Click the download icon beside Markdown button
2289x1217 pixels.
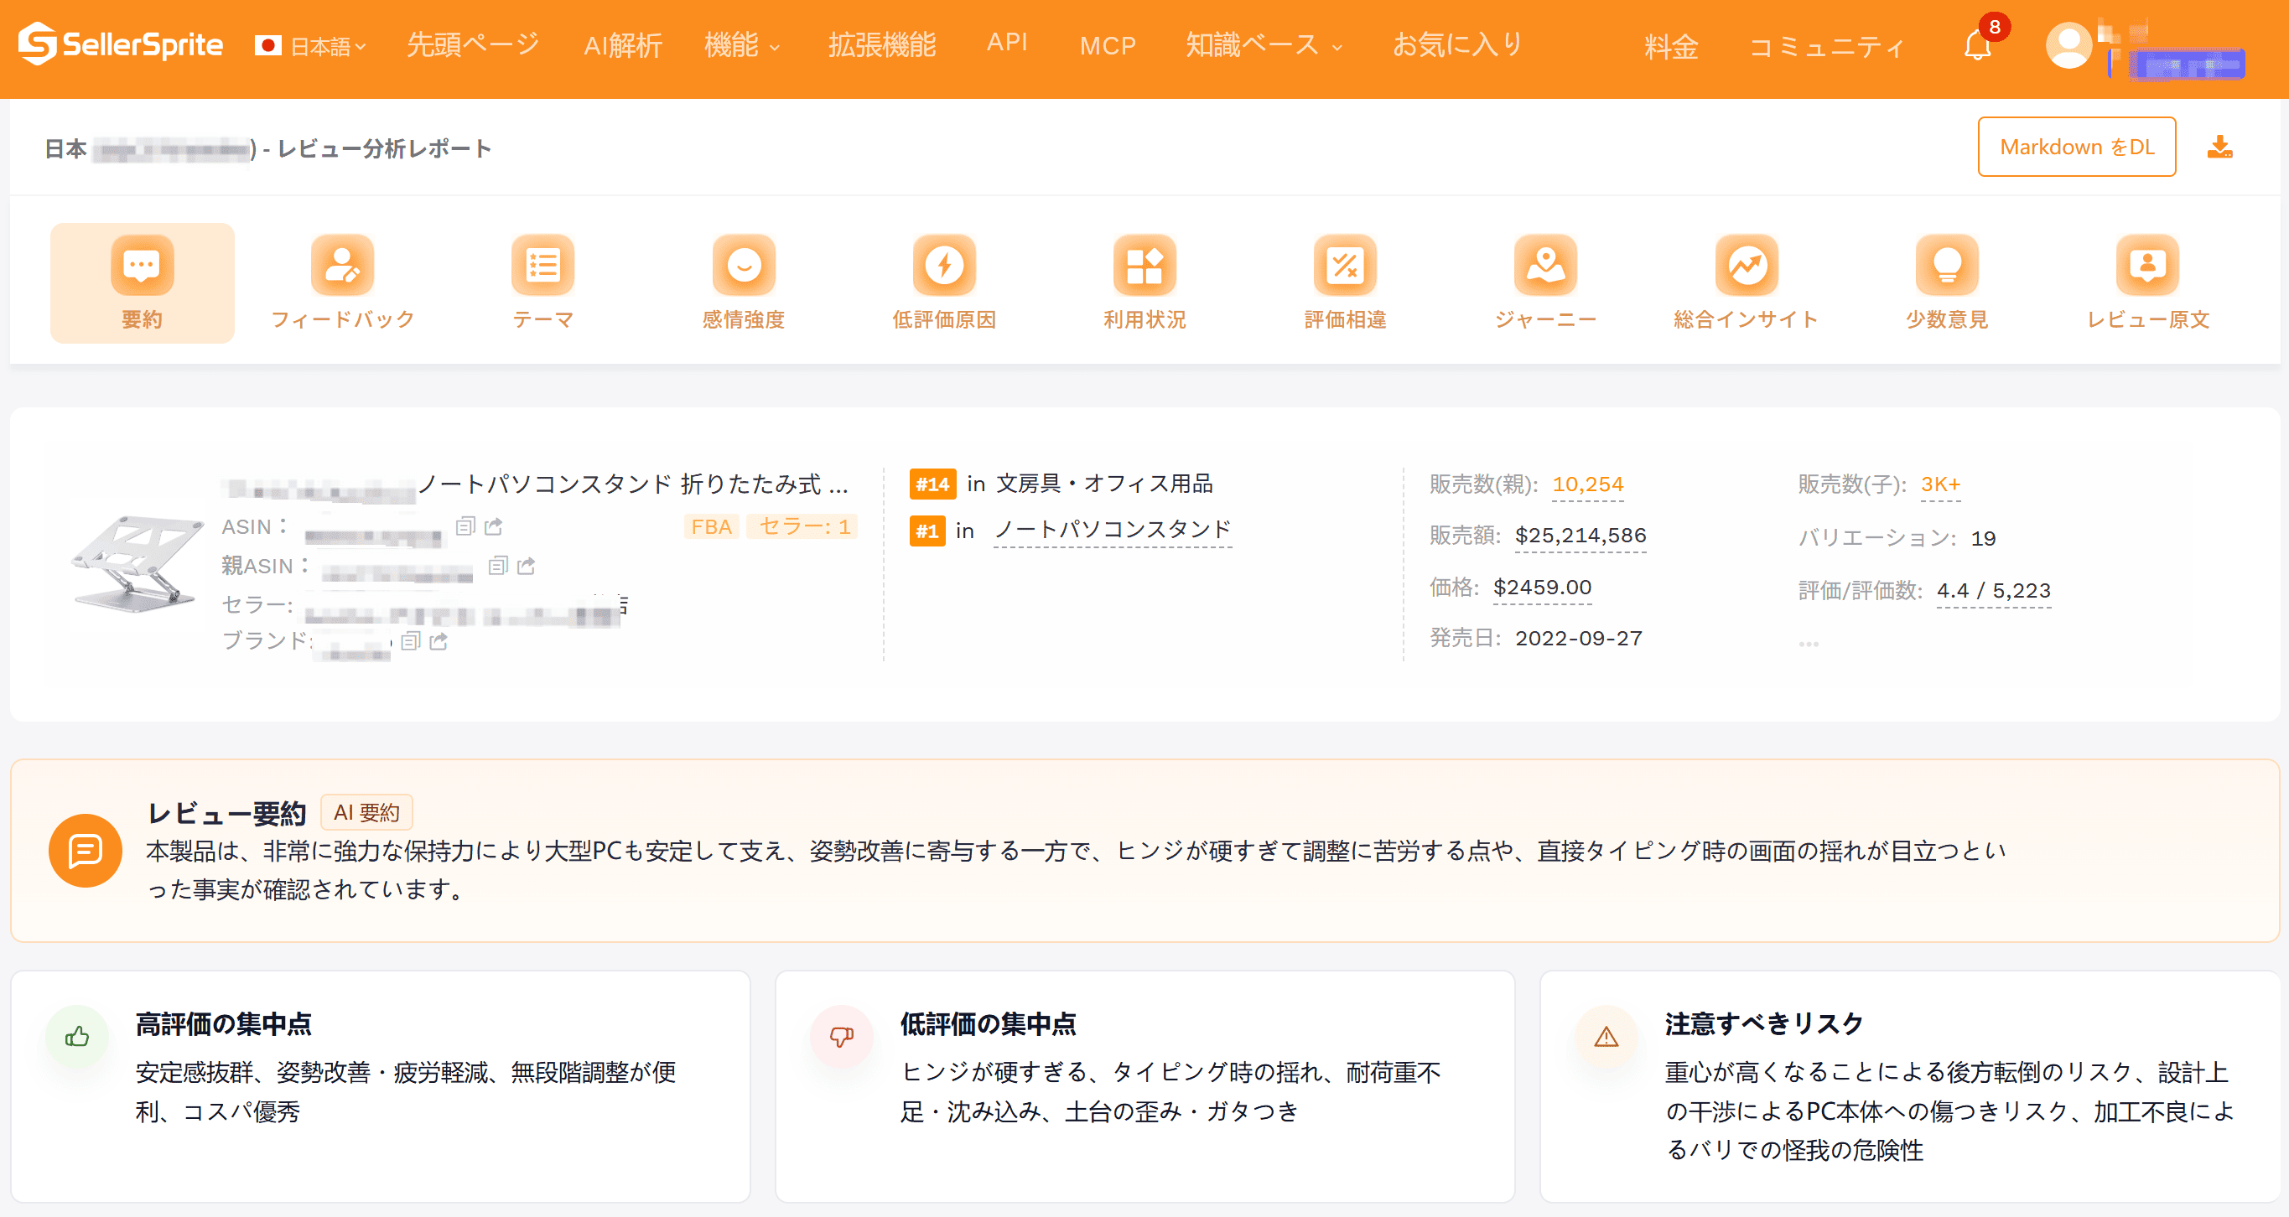[2219, 147]
